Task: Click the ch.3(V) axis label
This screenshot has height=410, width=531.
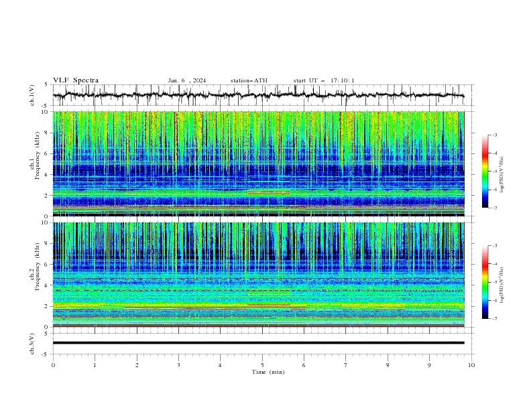Action: tap(32, 344)
